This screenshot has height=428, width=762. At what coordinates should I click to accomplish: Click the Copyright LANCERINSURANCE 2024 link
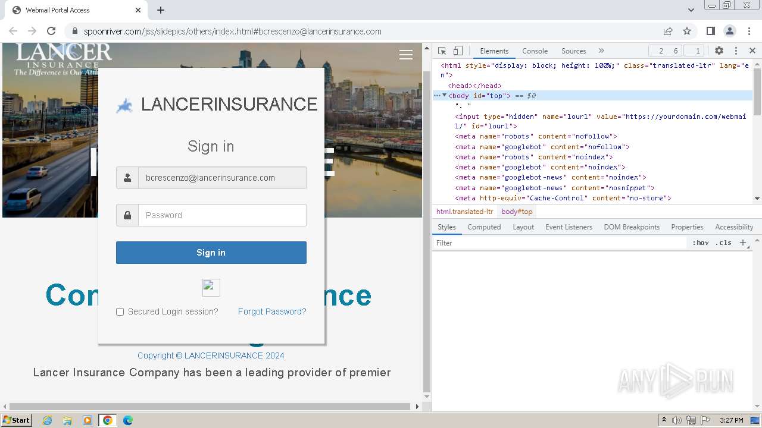[211, 355]
